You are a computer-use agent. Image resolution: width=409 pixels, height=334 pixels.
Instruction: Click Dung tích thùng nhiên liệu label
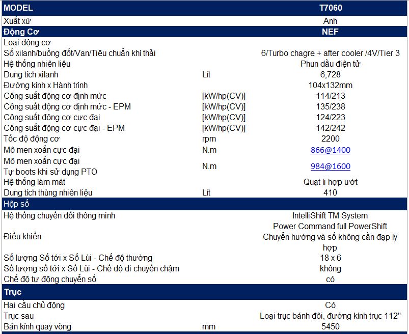point(48,192)
